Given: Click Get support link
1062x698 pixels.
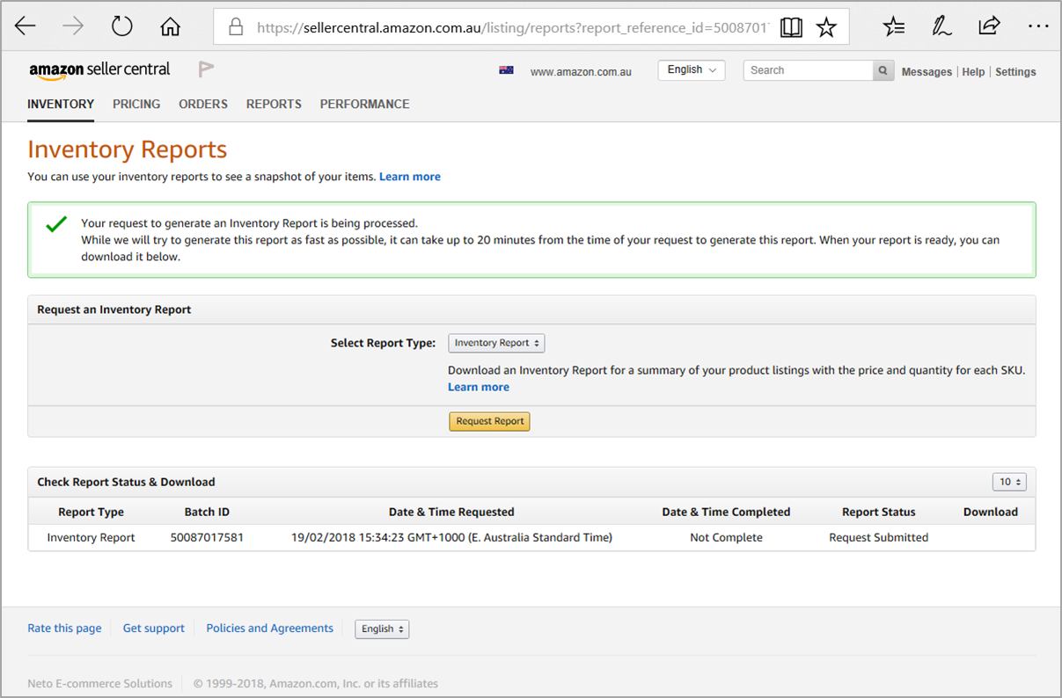Looking at the screenshot, I should tap(154, 629).
